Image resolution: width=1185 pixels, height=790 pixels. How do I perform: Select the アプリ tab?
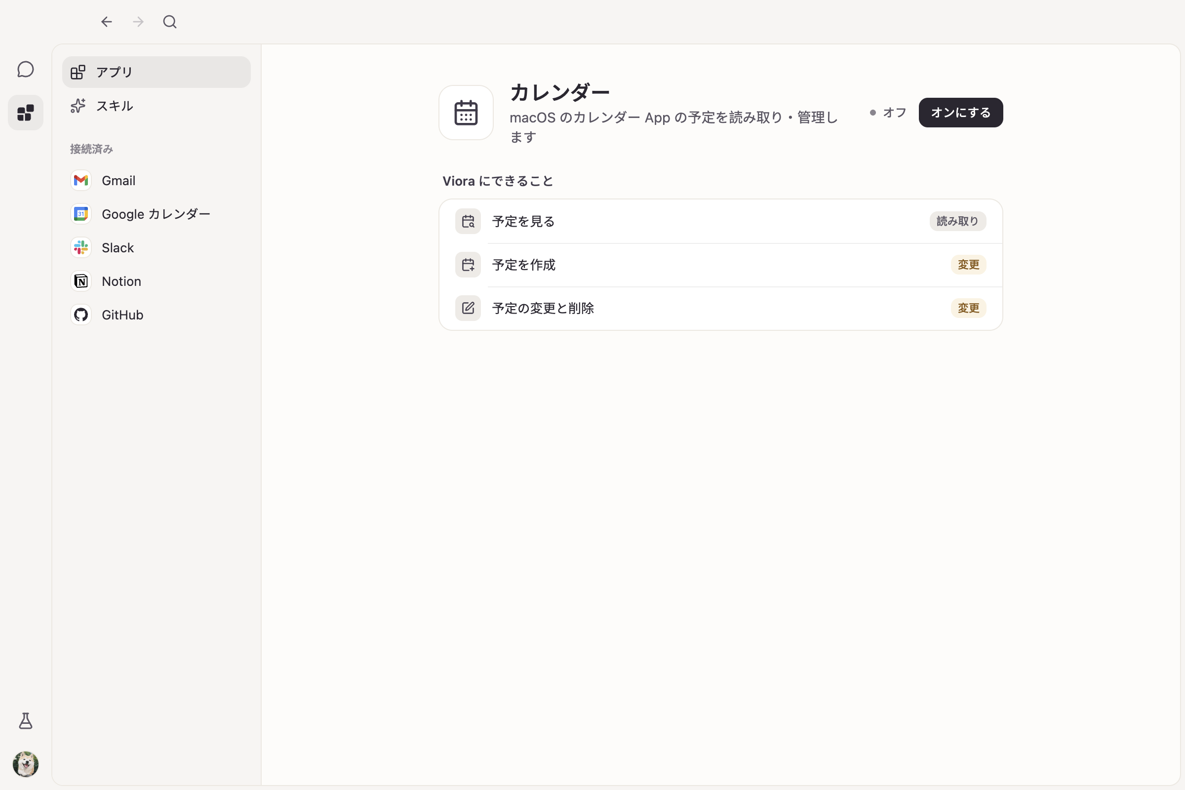point(156,72)
